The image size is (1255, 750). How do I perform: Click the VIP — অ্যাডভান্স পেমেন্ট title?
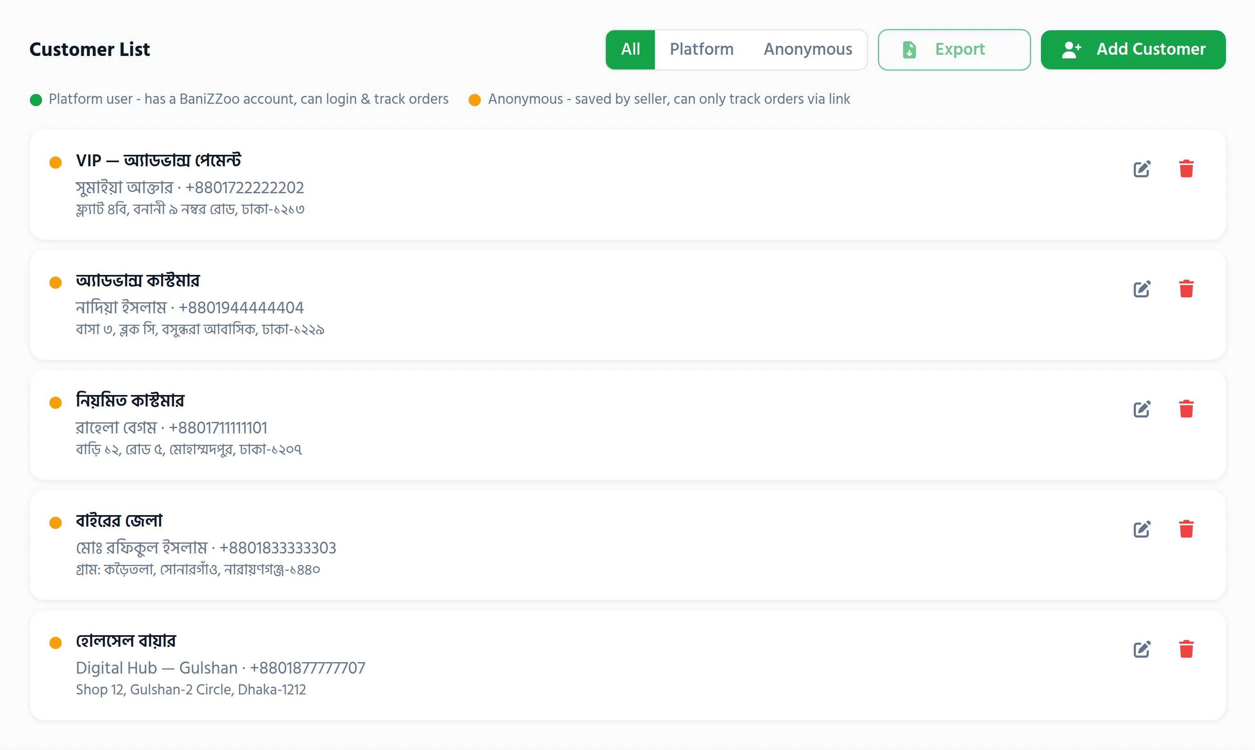click(x=158, y=160)
